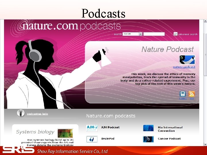207x155 pixels.
Task: Click the podcasting help microphone icon
Action: [21, 113]
